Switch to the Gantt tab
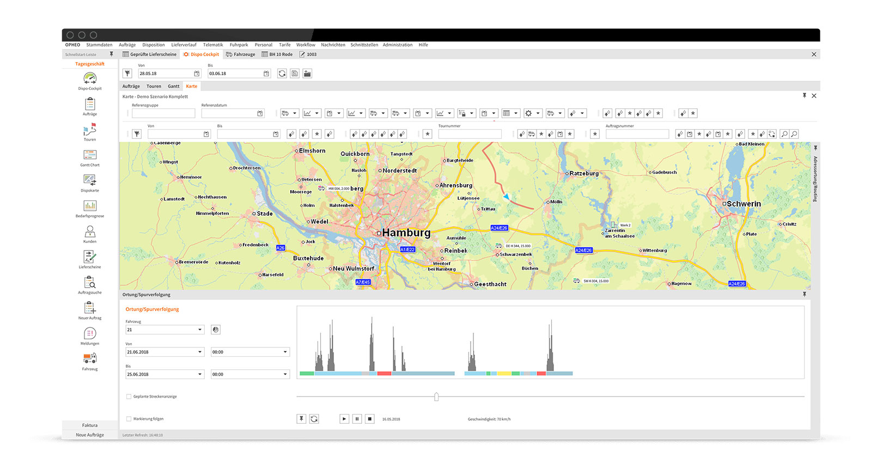Screen dimensions: 883x469 coord(174,86)
